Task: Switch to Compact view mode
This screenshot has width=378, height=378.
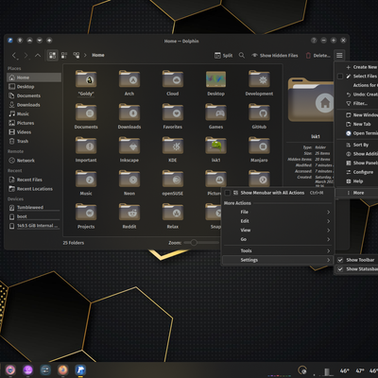Action: (x=64, y=56)
